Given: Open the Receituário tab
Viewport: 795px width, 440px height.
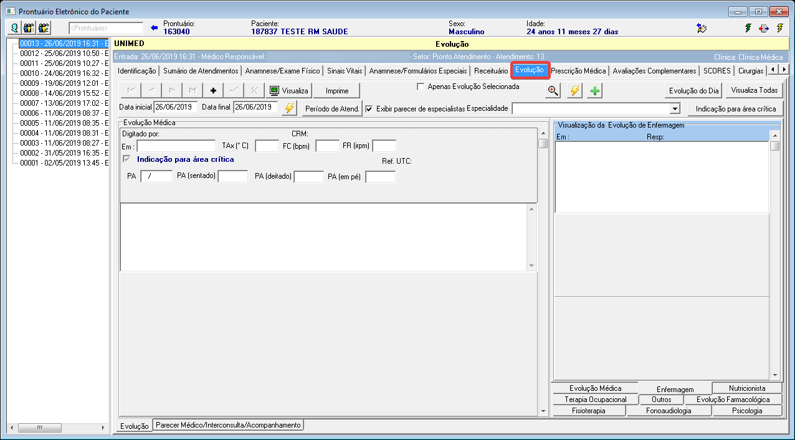Looking at the screenshot, I should 491,71.
